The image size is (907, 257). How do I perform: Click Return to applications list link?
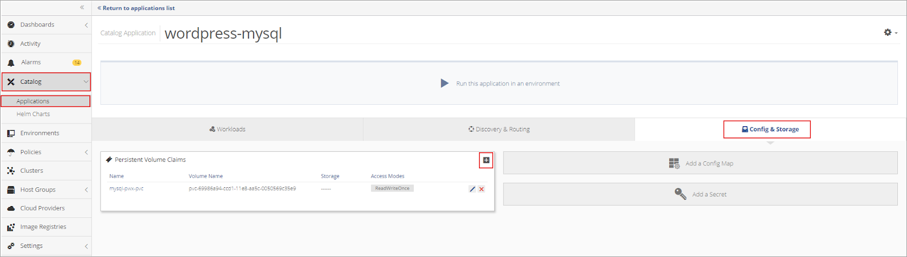(x=136, y=8)
